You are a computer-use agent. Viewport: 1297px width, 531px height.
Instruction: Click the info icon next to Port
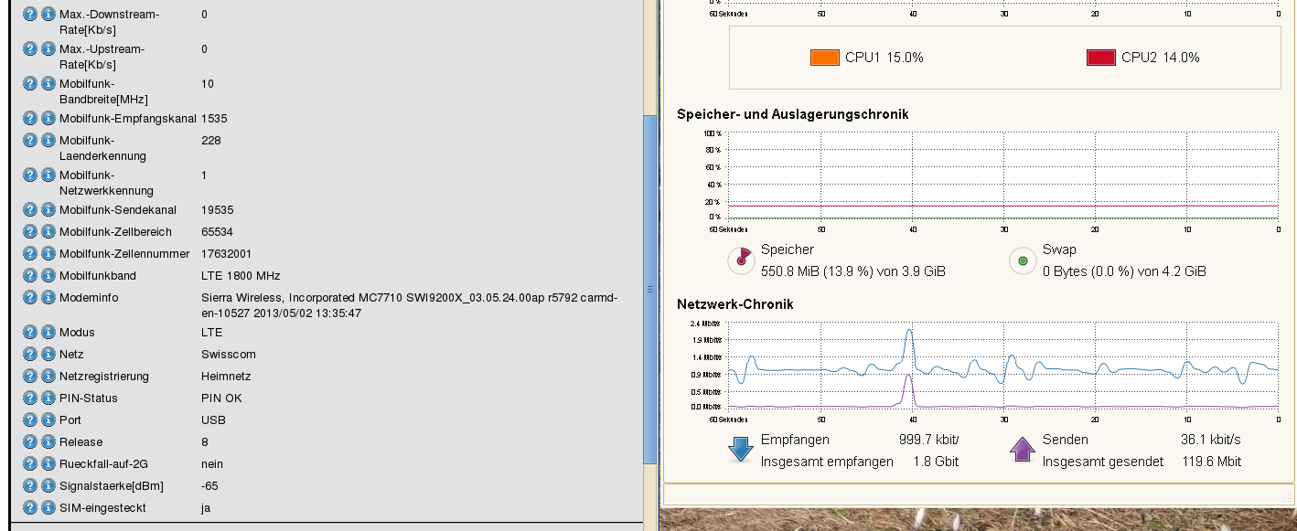pos(48,420)
